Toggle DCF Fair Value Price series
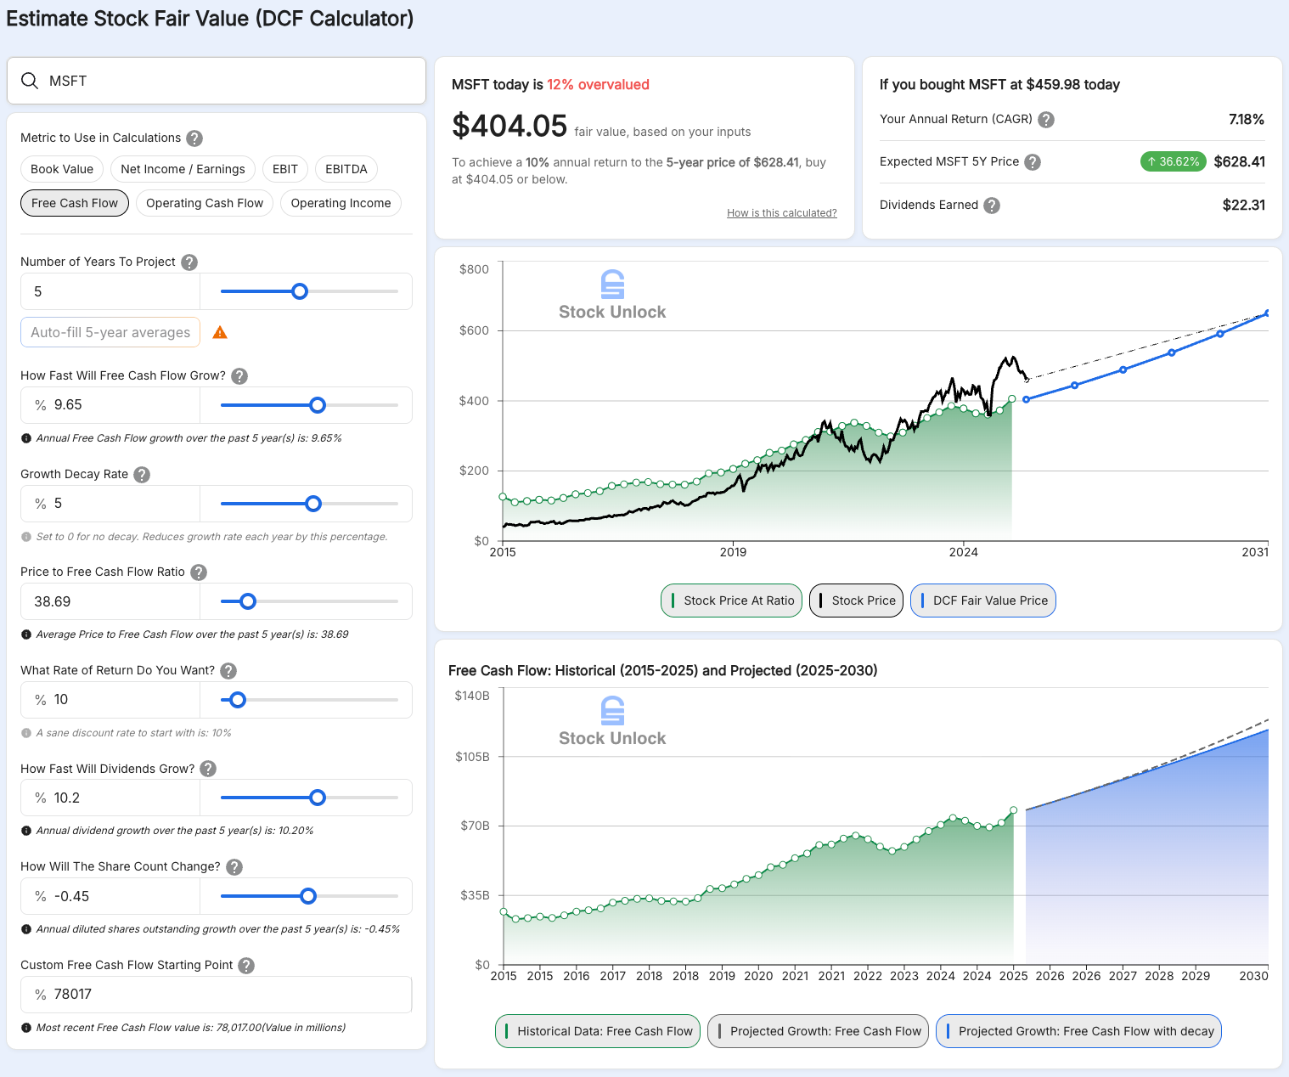 [x=982, y=601]
